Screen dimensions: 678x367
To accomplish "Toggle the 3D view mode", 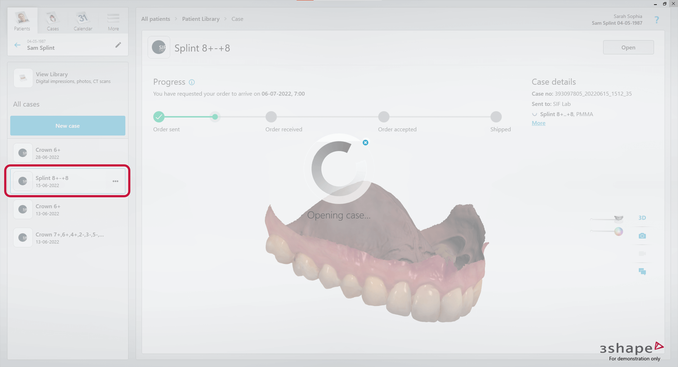I will point(642,218).
